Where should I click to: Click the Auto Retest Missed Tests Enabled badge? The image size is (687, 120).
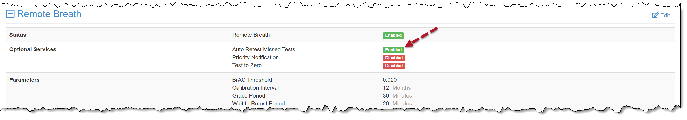pos(393,50)
